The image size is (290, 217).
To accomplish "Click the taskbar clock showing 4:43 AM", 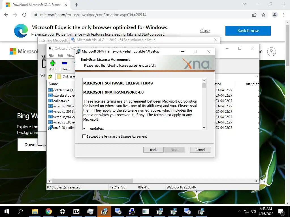I will pos(266,211).
